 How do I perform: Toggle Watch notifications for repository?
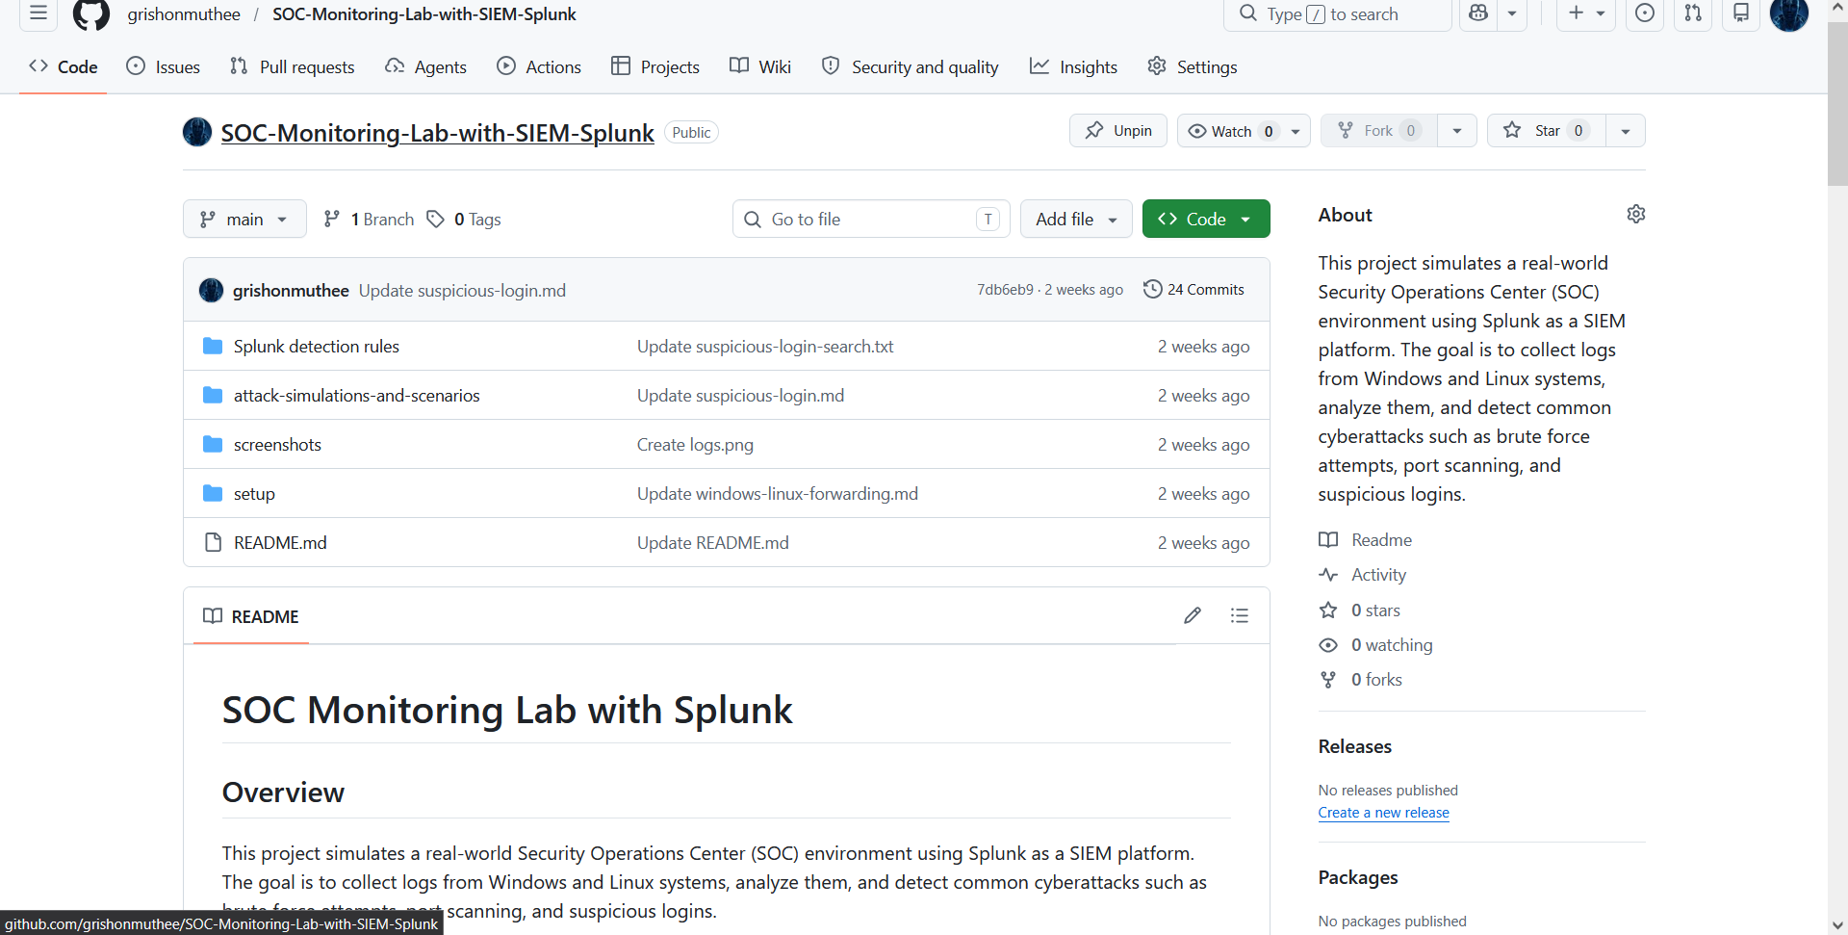pos(1244,131)
